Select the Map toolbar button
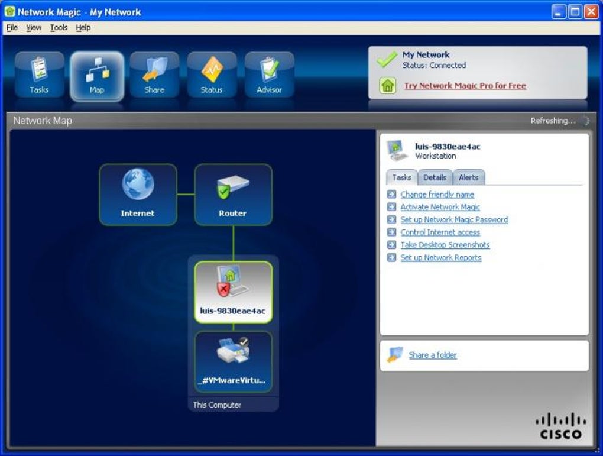The height and width of the screenshot is (456, 603). tap(97, 76)
